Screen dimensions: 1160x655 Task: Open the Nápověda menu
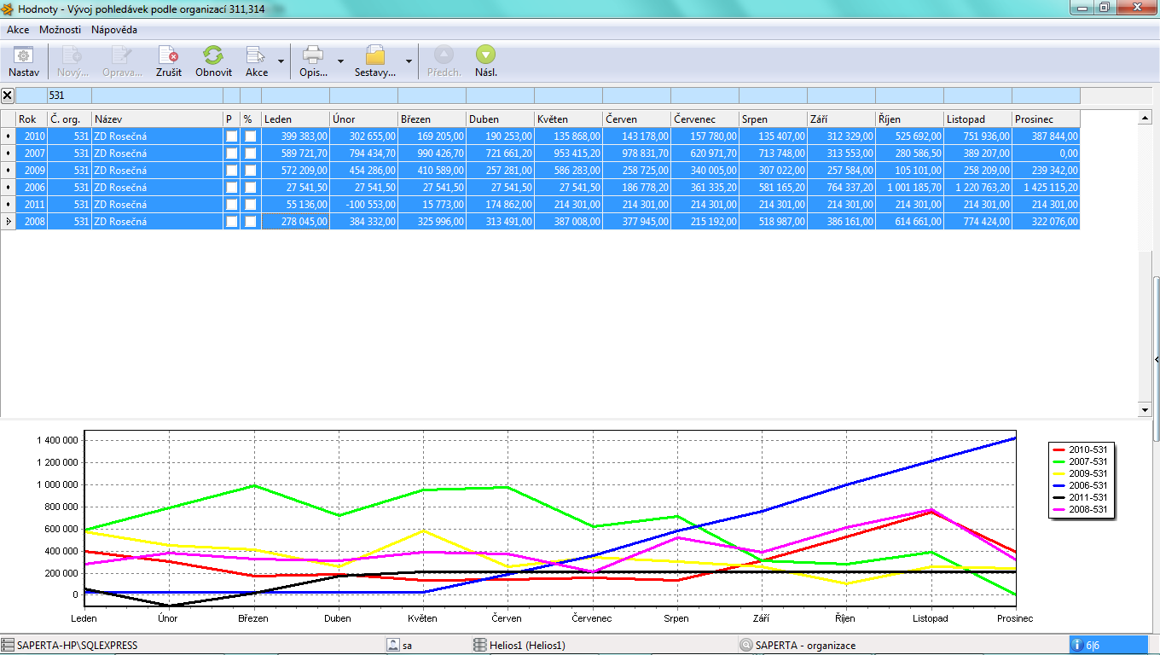tap(114, 29)
